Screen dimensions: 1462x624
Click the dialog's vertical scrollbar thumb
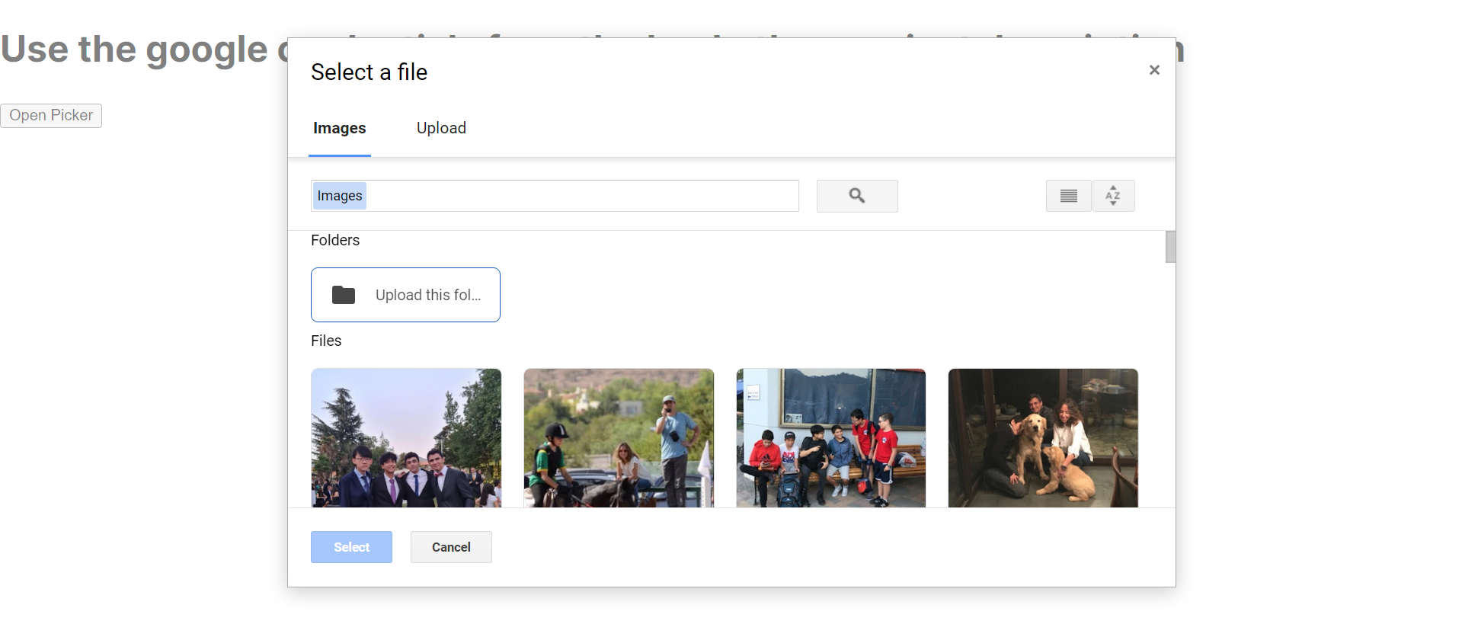[1170, 247]
